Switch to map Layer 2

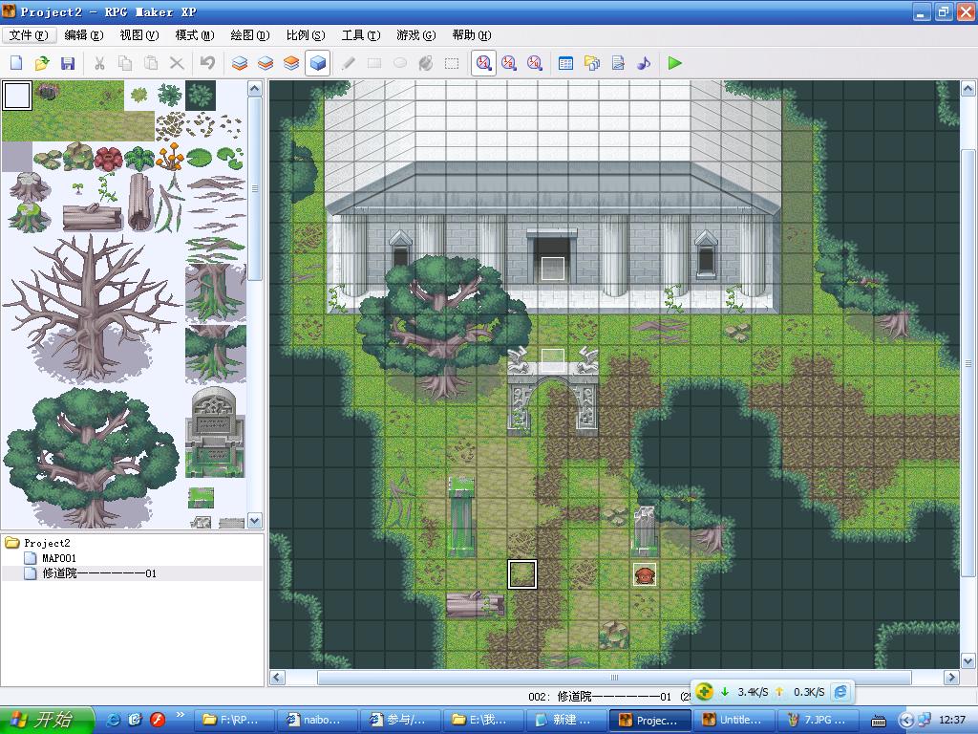(x=266, y=63)
